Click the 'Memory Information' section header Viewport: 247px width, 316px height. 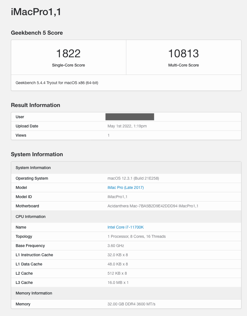[x=126, y=293]
